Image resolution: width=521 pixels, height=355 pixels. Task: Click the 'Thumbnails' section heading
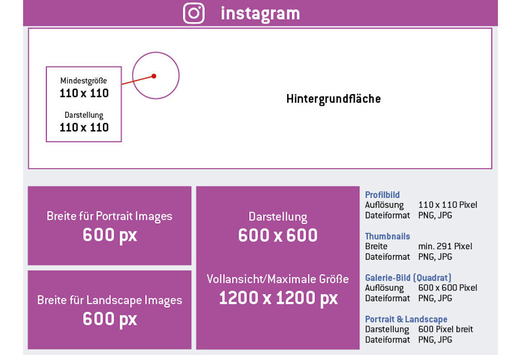pos(387,236)
